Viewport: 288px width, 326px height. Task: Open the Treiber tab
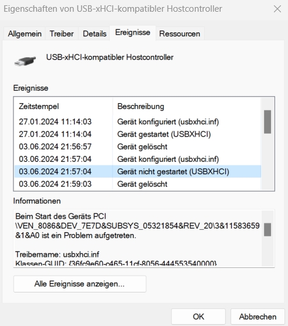tap(62, 33)
